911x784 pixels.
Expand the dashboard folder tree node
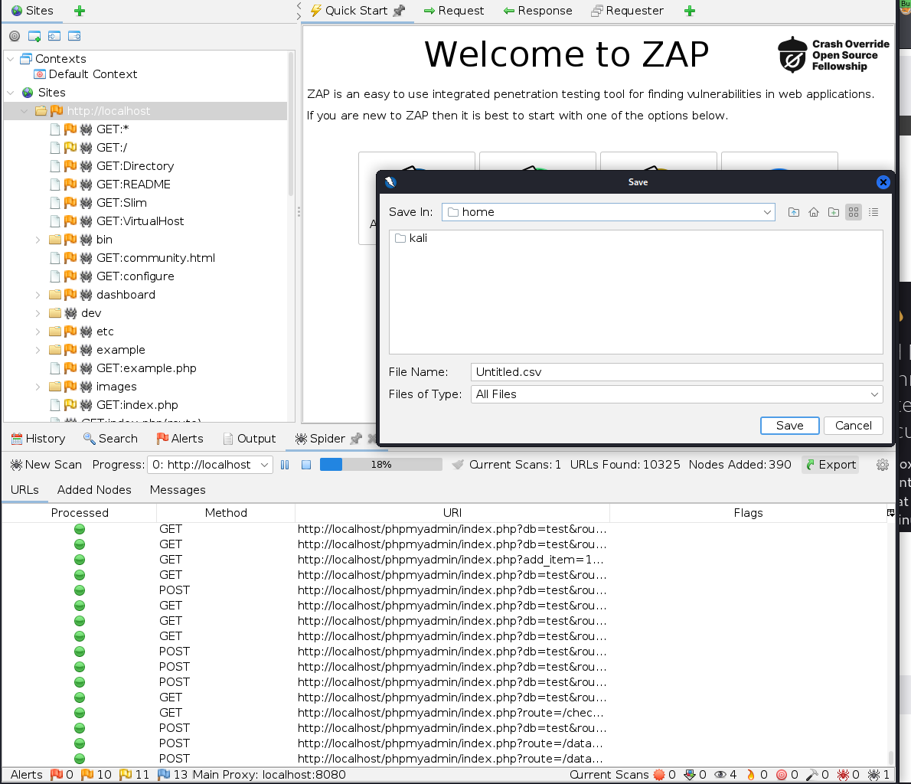38,295
